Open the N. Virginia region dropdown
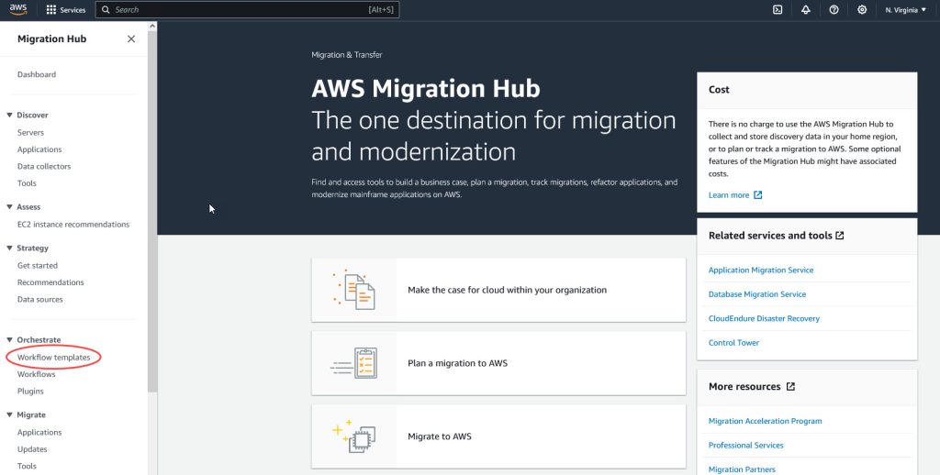 coord(905,9)
